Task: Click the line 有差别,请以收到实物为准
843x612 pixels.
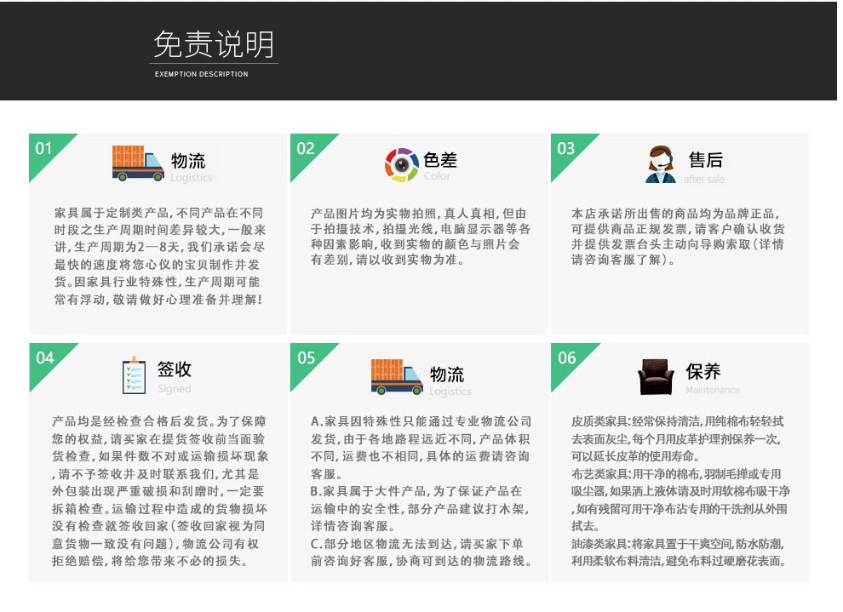Action: [x=387, y=260]
